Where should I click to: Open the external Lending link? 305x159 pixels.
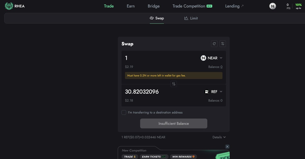(x=234, y=6)
